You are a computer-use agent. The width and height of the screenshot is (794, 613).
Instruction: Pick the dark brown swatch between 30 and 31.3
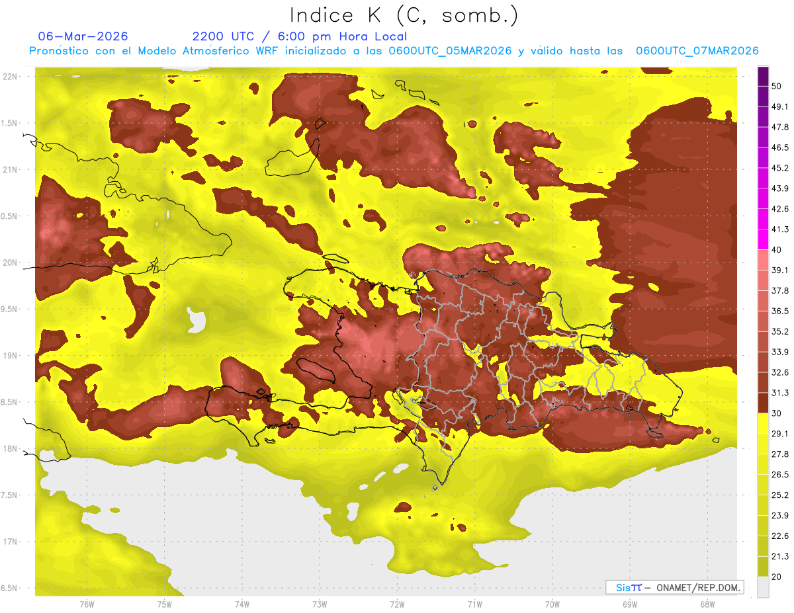coord(763,403)
